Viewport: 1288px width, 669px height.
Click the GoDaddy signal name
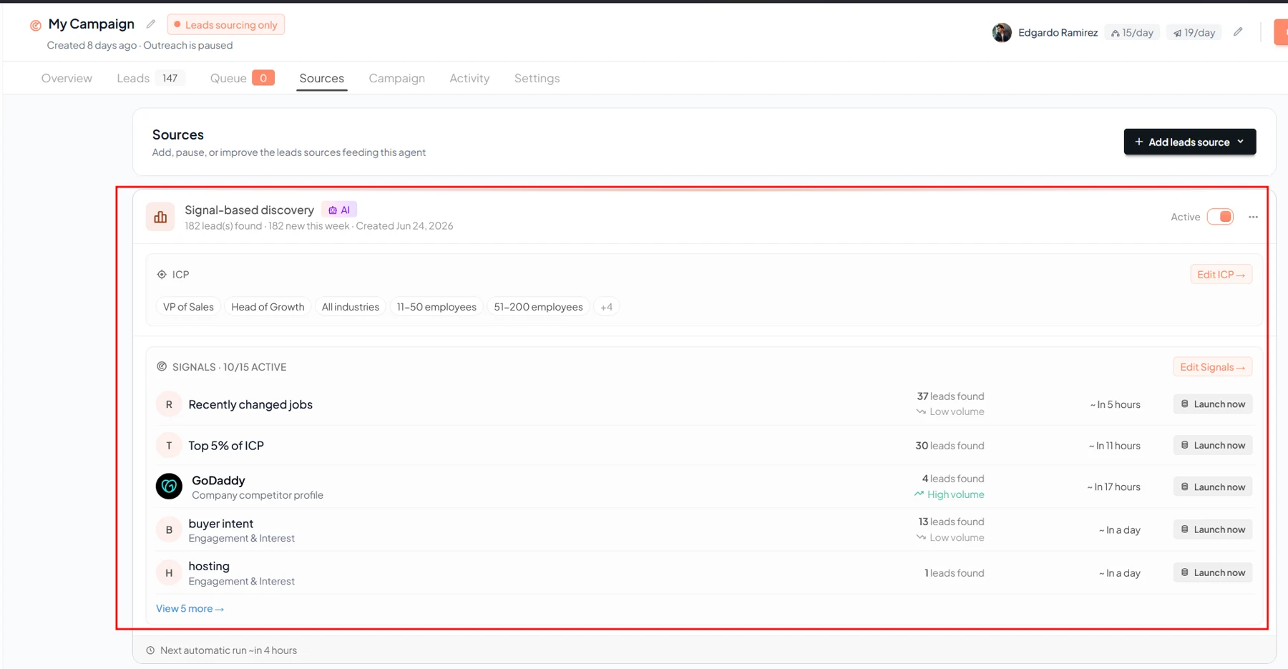[x=218, y=480]
